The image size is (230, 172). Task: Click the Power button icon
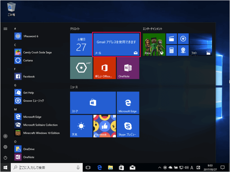click(x=5, y=158)
